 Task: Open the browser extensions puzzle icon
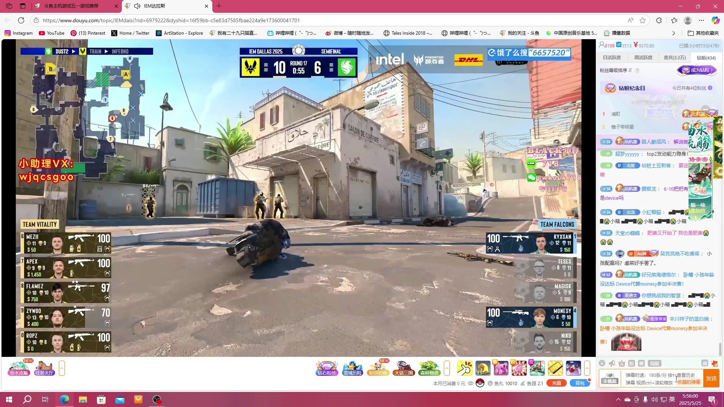coord(659,20)
